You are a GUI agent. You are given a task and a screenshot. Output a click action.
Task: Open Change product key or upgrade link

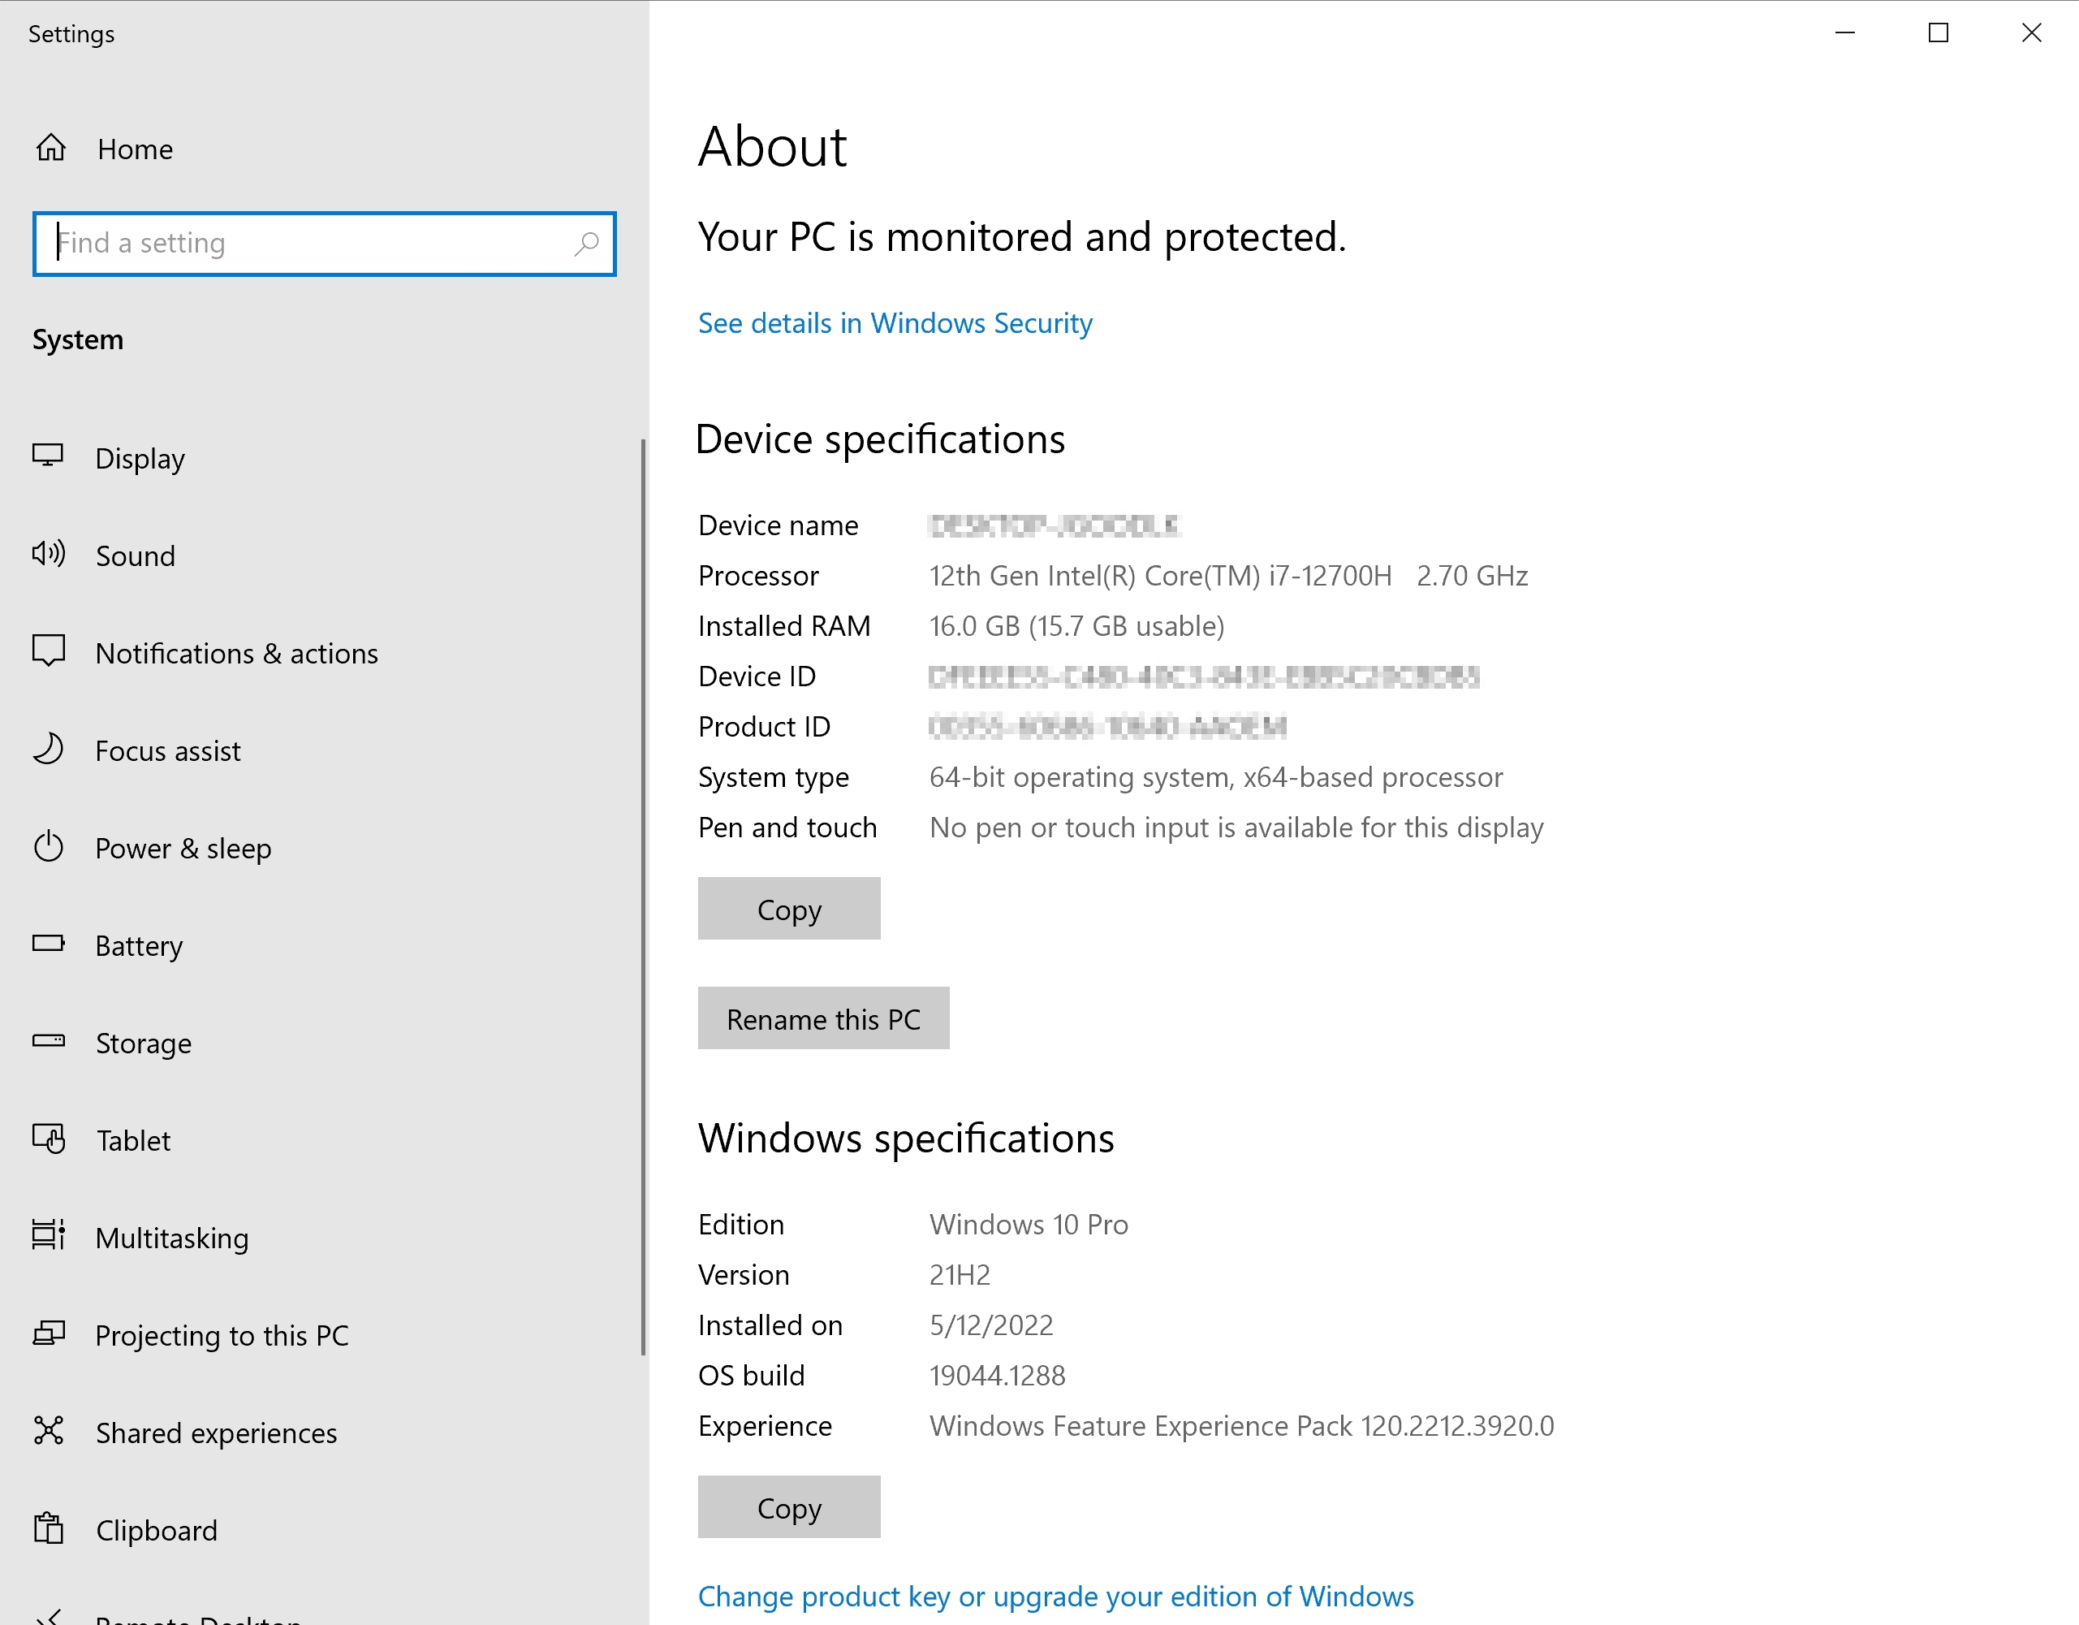click(x=1055, y=1597)
